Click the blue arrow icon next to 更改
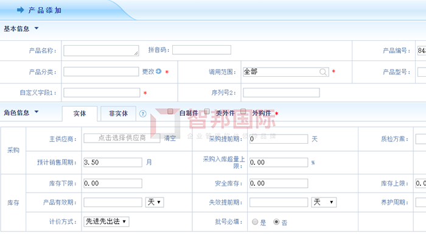 click(159, 71)
